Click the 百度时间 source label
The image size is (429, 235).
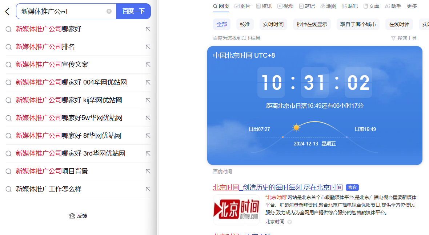coord(222,172)
